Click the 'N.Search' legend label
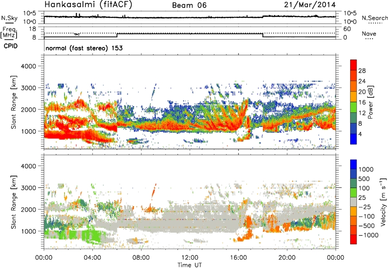 coord(374,18)
